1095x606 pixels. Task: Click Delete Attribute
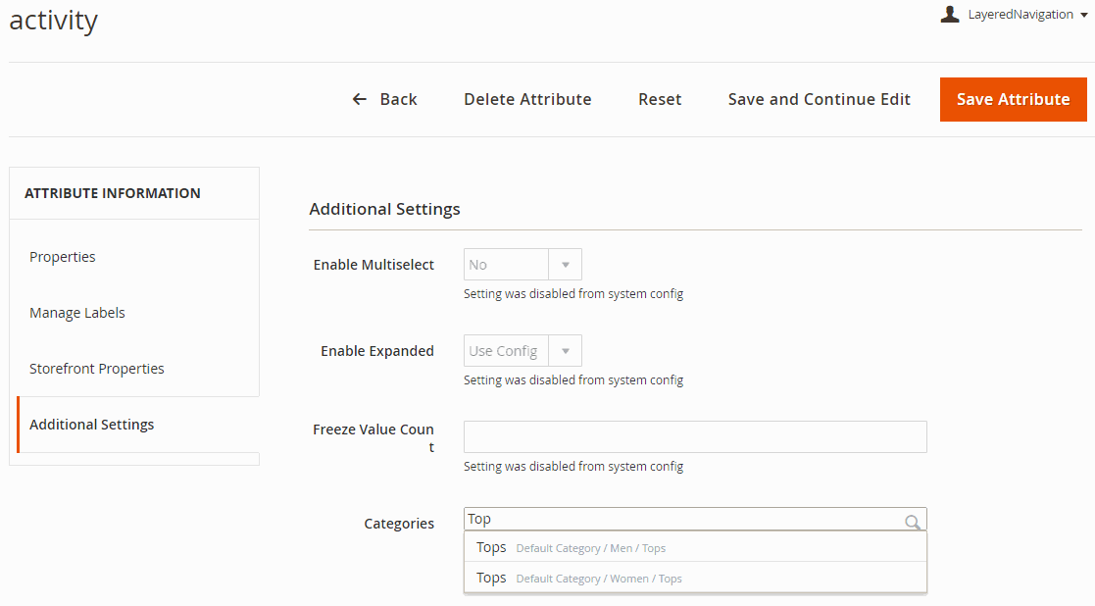[x=527, y=99]
